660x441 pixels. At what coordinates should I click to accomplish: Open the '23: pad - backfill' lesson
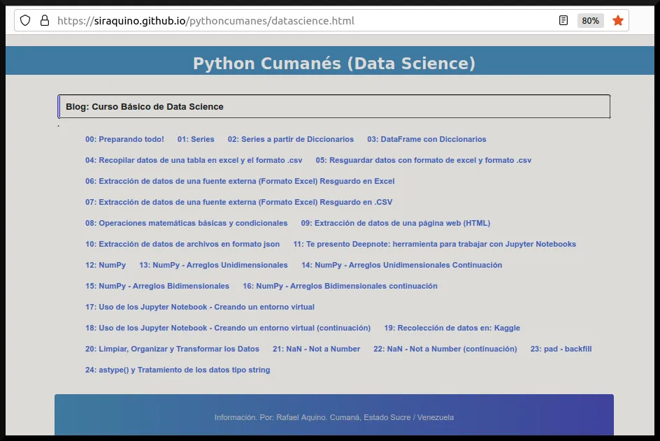pyautogui.click(x=561, y=349)
